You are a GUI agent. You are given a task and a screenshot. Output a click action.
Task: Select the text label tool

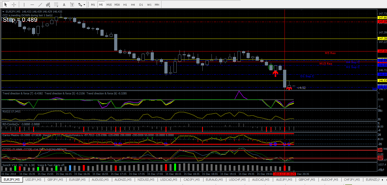pos(72,5)
